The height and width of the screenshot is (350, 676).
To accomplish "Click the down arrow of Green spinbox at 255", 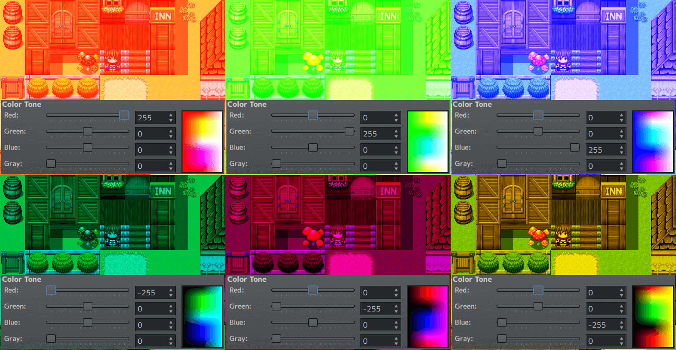I will 396,137.
